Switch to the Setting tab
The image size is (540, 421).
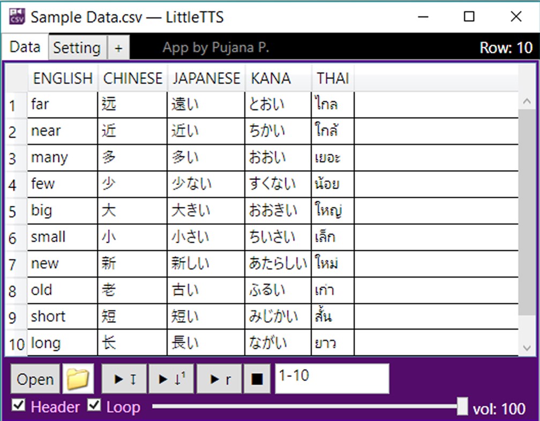click(76, 48)
